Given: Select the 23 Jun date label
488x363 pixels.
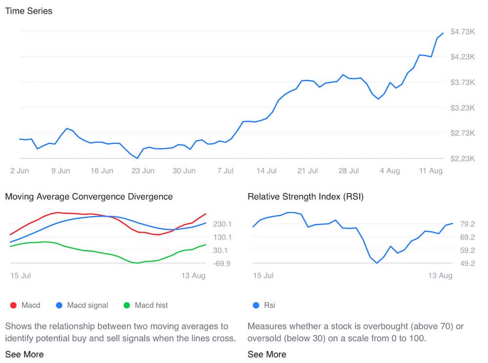Looking at the screenshot, I should (143, 171).
